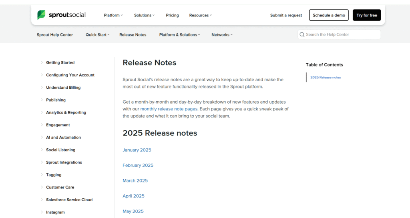Open January 2025 release notes
Screen dimensions: 410x218
click(x=137, y=150)
